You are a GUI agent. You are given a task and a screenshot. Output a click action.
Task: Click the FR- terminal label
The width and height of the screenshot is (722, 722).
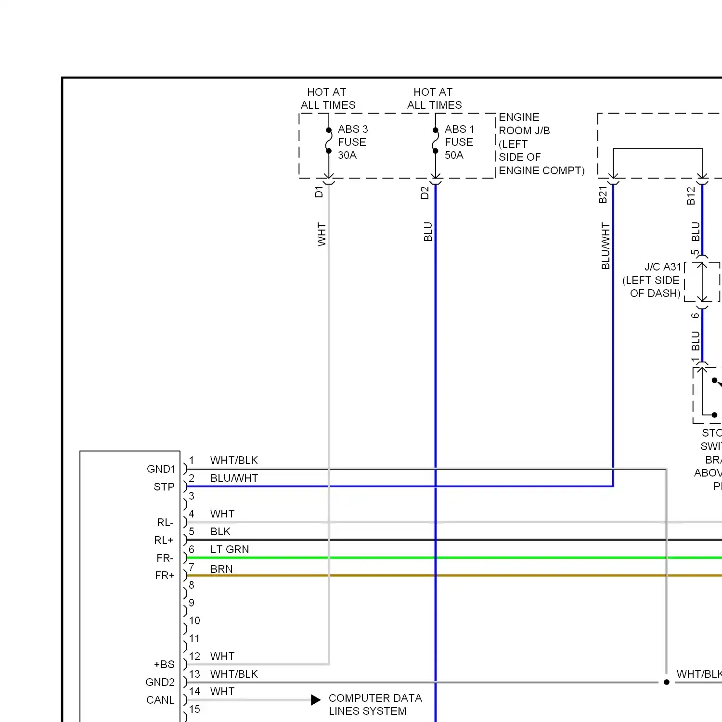(165, 558)
